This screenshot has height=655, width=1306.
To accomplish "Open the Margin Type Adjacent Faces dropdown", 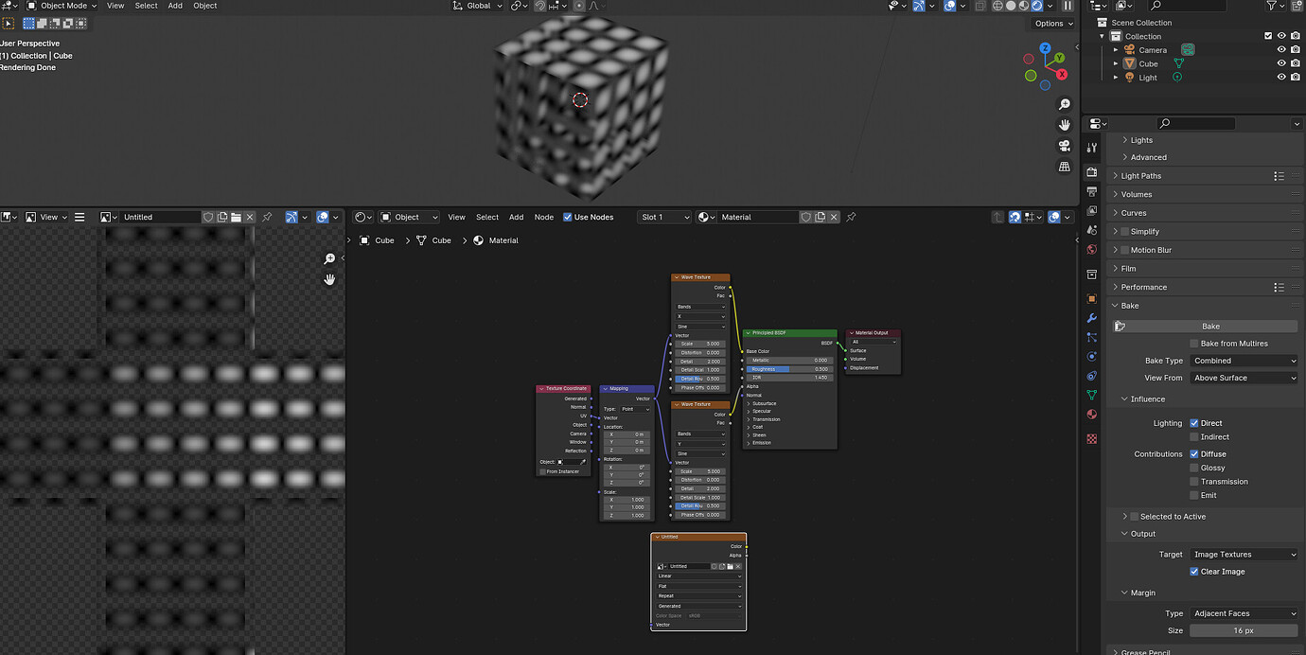I will [x=1244, y=613].
